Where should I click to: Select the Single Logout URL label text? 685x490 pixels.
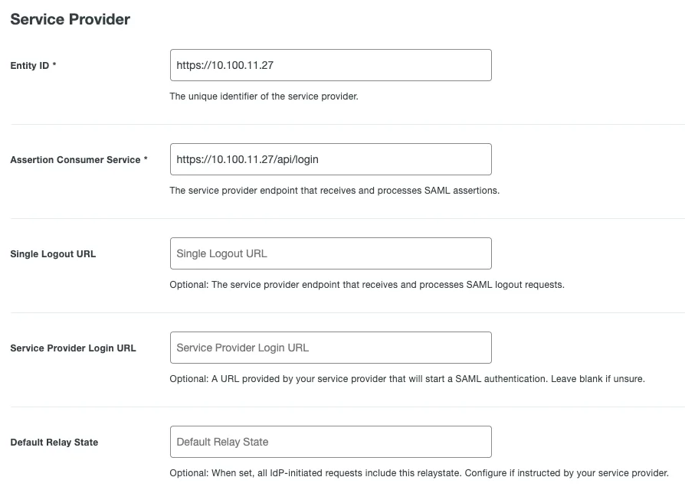(x=53, y=254)
